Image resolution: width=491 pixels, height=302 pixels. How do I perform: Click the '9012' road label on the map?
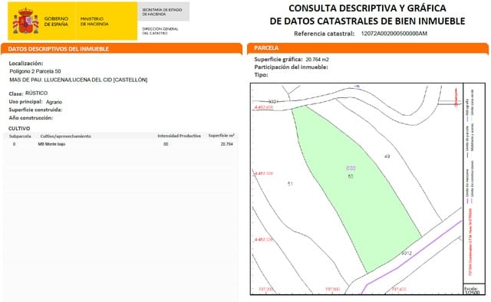coord(407,253)
